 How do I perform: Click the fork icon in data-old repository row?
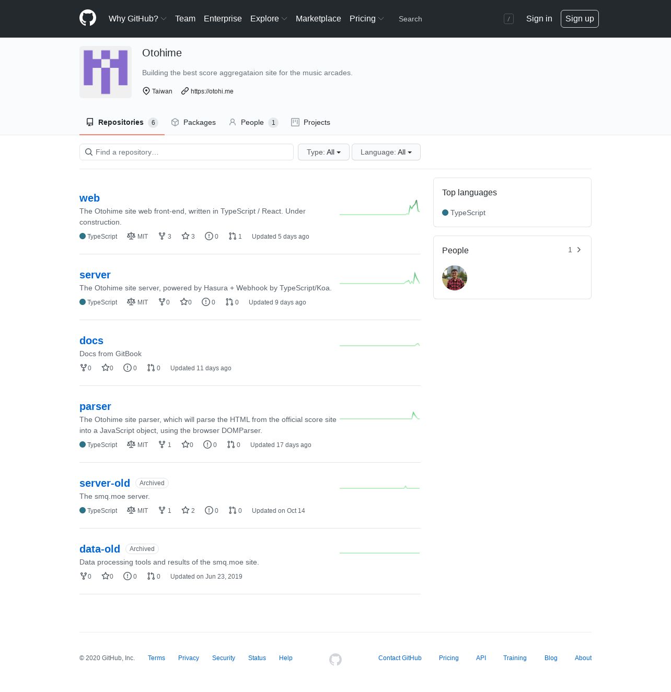click(83, 576)
